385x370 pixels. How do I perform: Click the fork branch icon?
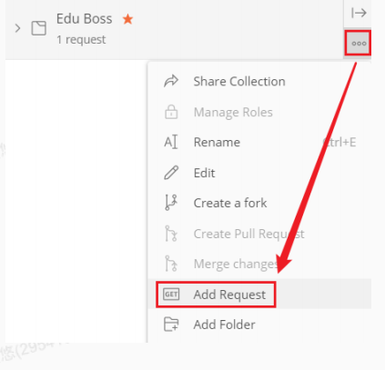[171, 203]
